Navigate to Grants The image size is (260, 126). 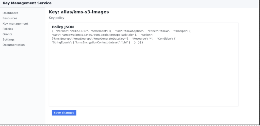point(7,34)
